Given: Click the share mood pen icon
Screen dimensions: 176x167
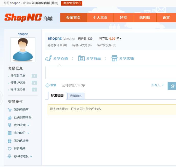Looking at the screenshot, I should click(48, 58).
